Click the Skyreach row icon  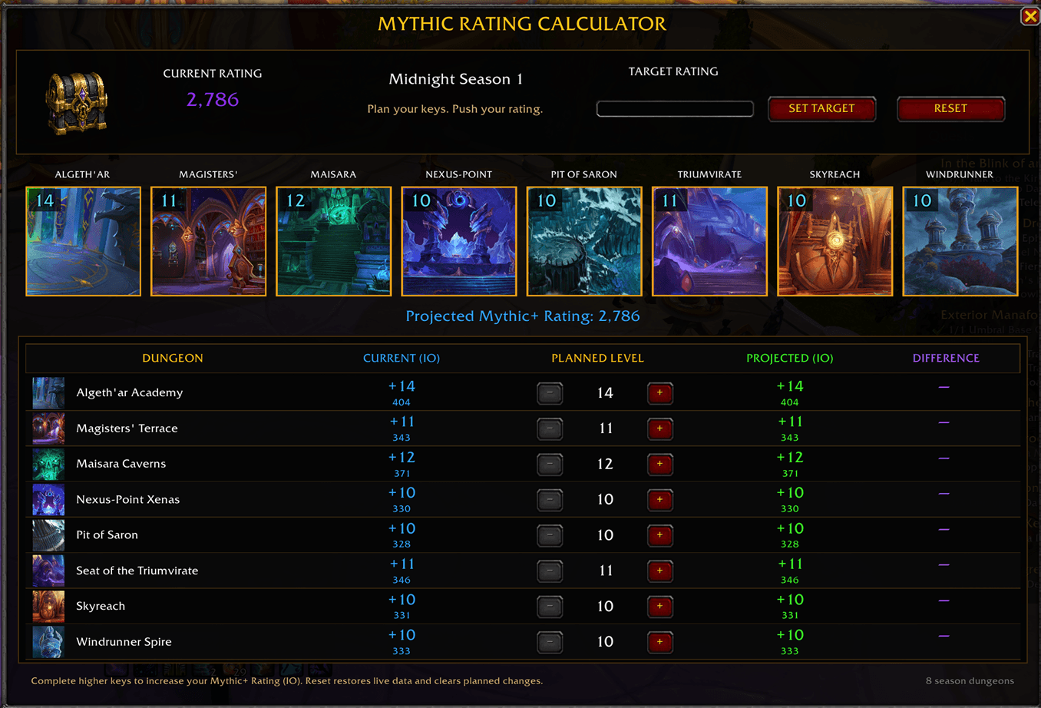[x=48, y=606]
